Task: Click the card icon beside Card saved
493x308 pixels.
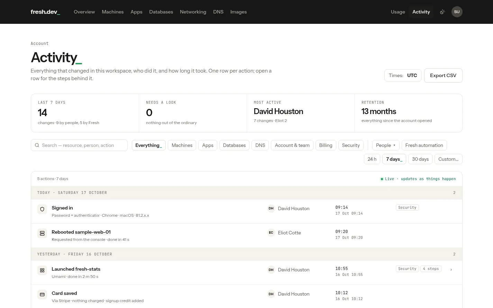Action: (42, 295)
